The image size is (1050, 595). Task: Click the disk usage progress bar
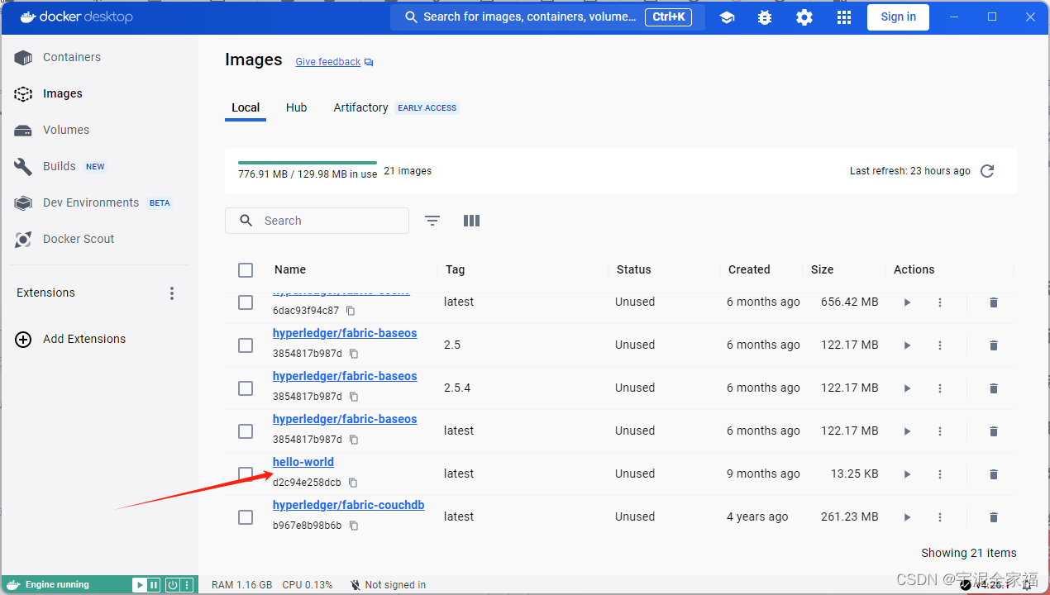click(x=307, y=164)
